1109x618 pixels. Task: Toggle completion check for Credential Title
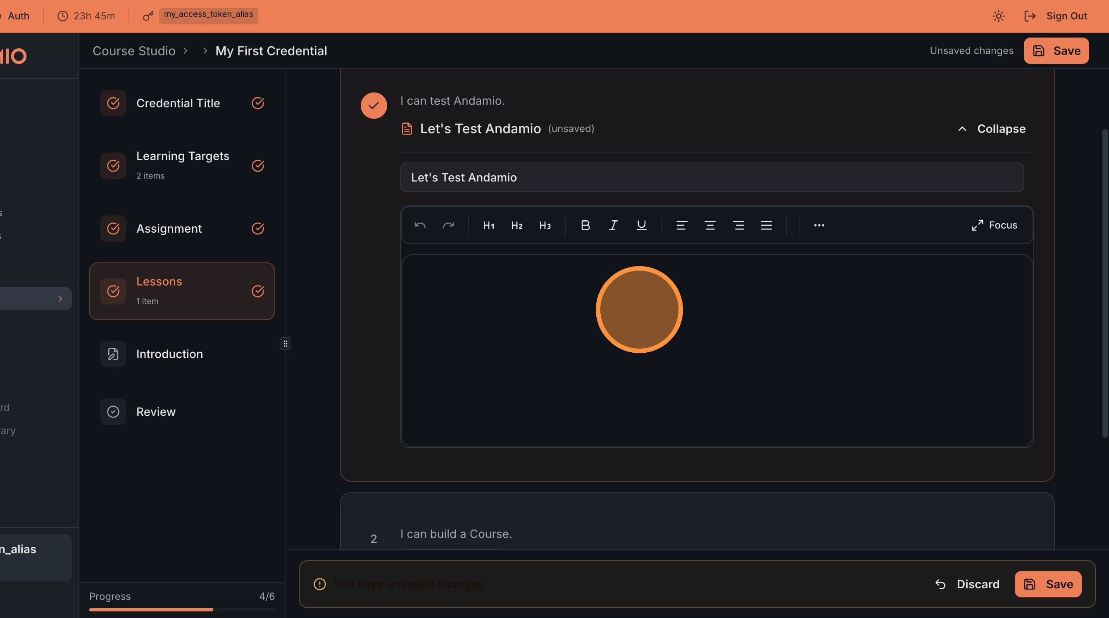[x=258, y=103]
